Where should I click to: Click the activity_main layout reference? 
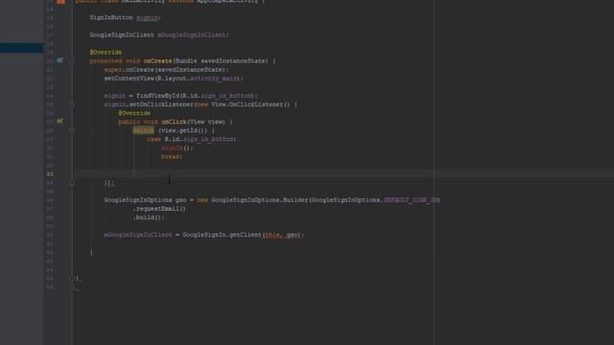coord(214,79)
